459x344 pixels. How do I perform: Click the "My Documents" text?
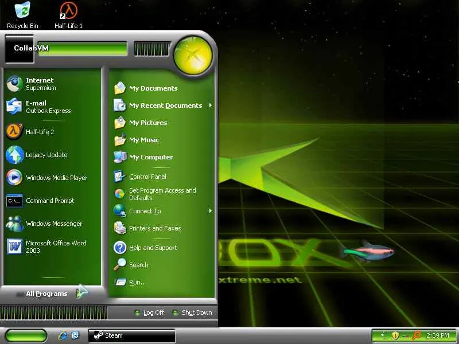click(x=153, y=88)
